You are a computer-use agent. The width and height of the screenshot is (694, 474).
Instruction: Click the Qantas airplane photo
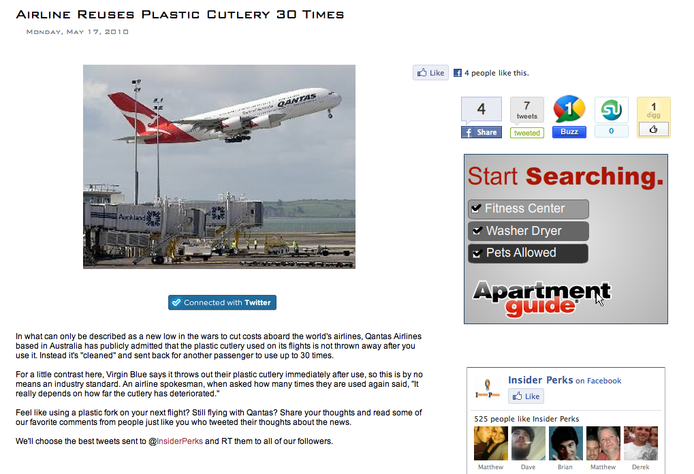pyautogui.click(x=219, y=167)
